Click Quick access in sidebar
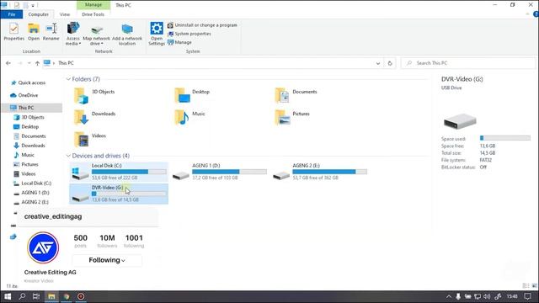The height and width of the screenshot is (303, 539). (28, 82)
